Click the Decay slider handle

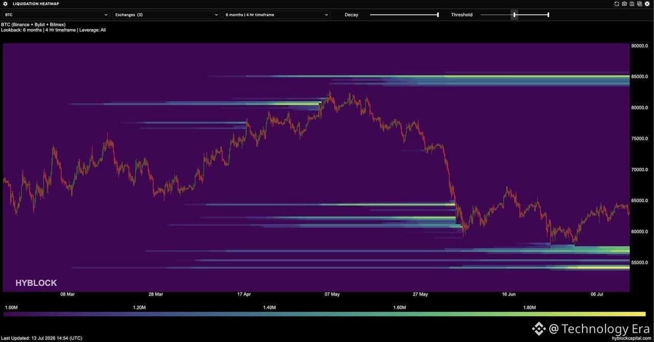(x=438, y=15)
